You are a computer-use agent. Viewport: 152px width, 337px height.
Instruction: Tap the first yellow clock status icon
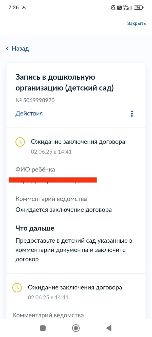click(20, 142)
